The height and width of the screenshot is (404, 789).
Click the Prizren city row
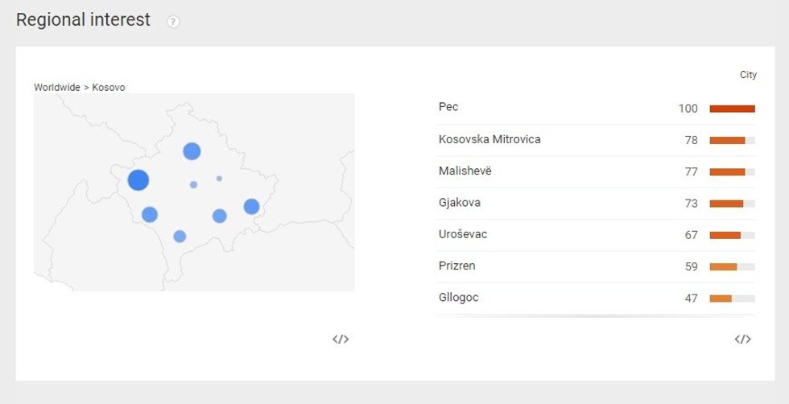pos(597,266)
